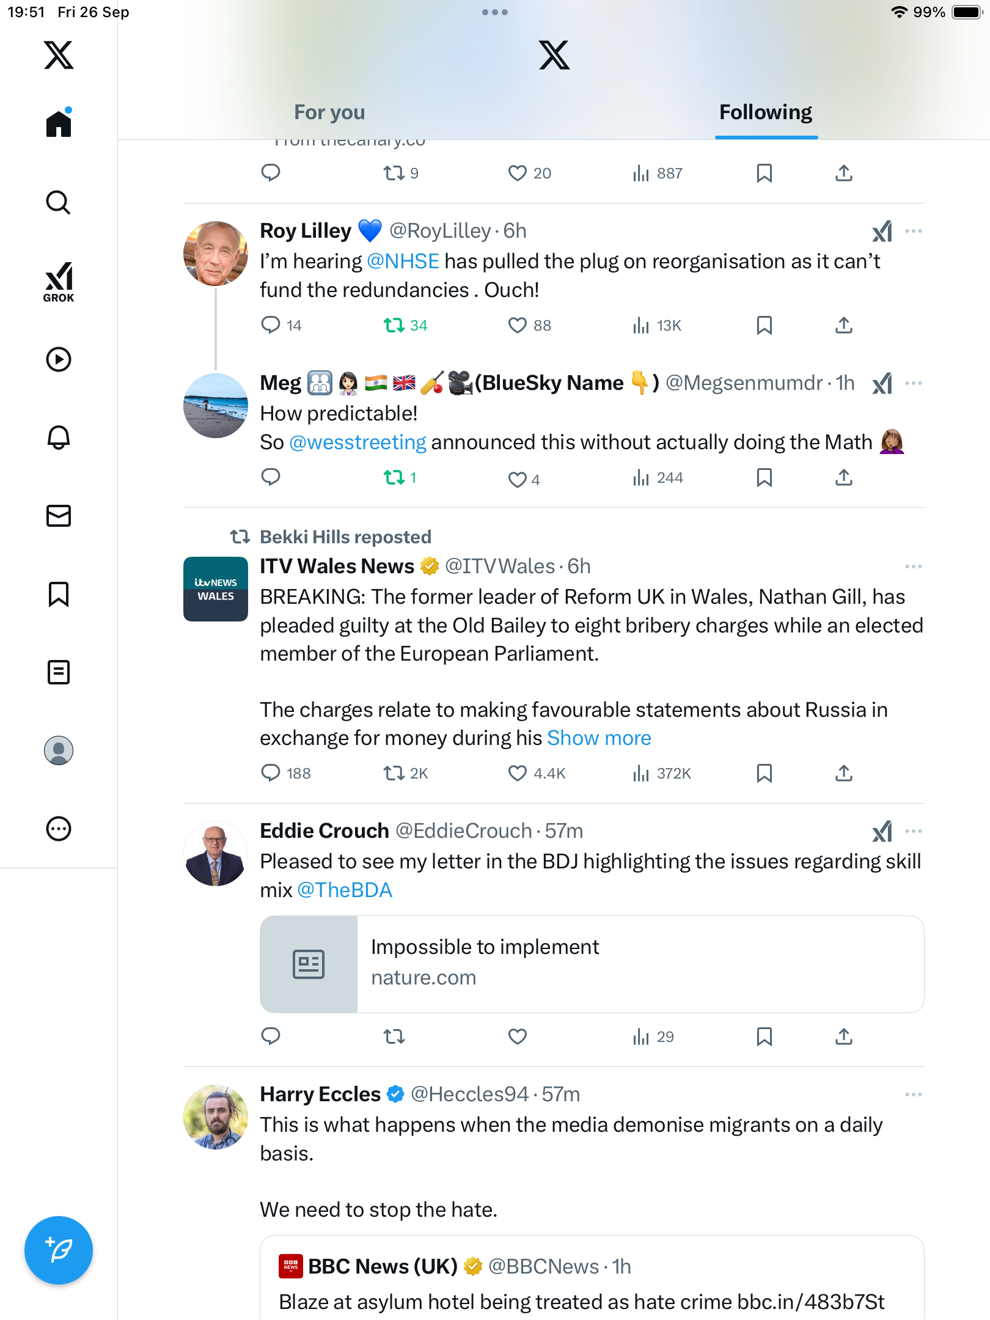Screen dimensions: 990x1320
Task: Open the Lists icon in sidebar
Action: tap(59, 672)
